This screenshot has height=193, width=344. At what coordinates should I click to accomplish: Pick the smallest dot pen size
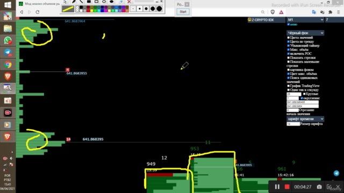click(x=133, y=9)
